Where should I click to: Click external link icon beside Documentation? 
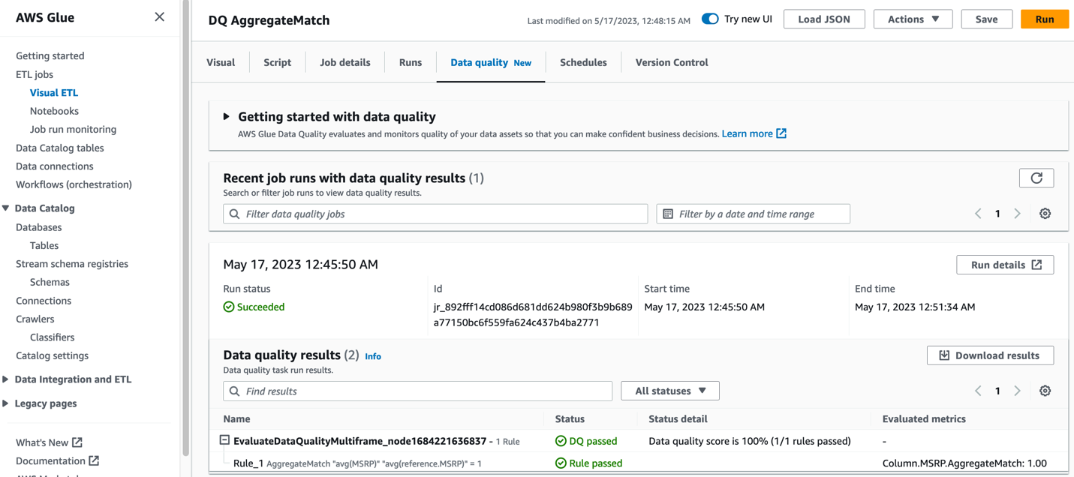[94, 460]
